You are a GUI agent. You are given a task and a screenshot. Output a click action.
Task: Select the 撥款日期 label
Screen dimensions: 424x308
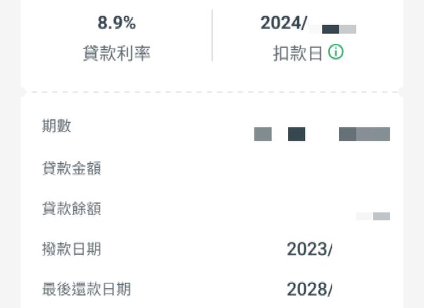71,249
